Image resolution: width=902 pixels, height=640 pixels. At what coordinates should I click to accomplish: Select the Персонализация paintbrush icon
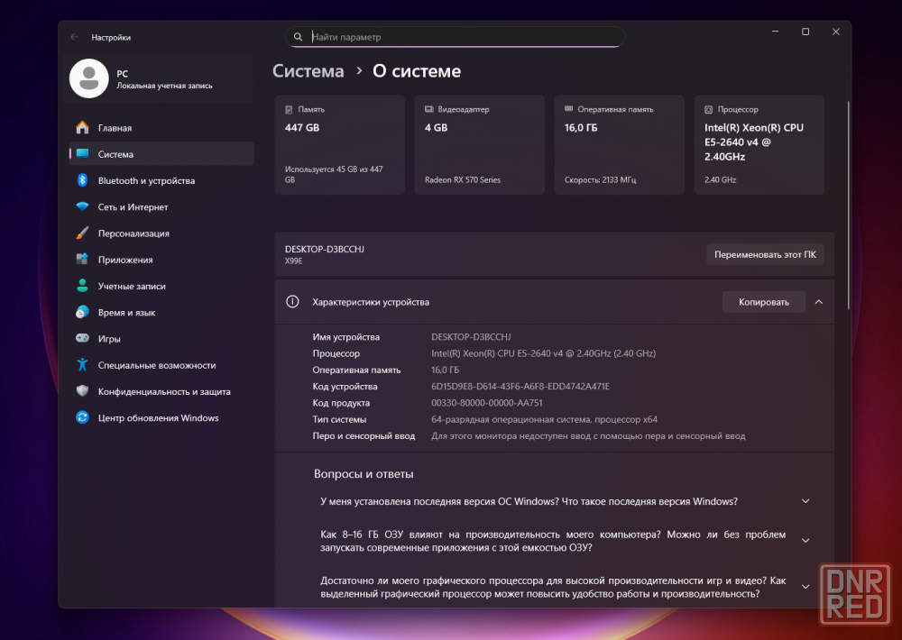pos(82,233)
